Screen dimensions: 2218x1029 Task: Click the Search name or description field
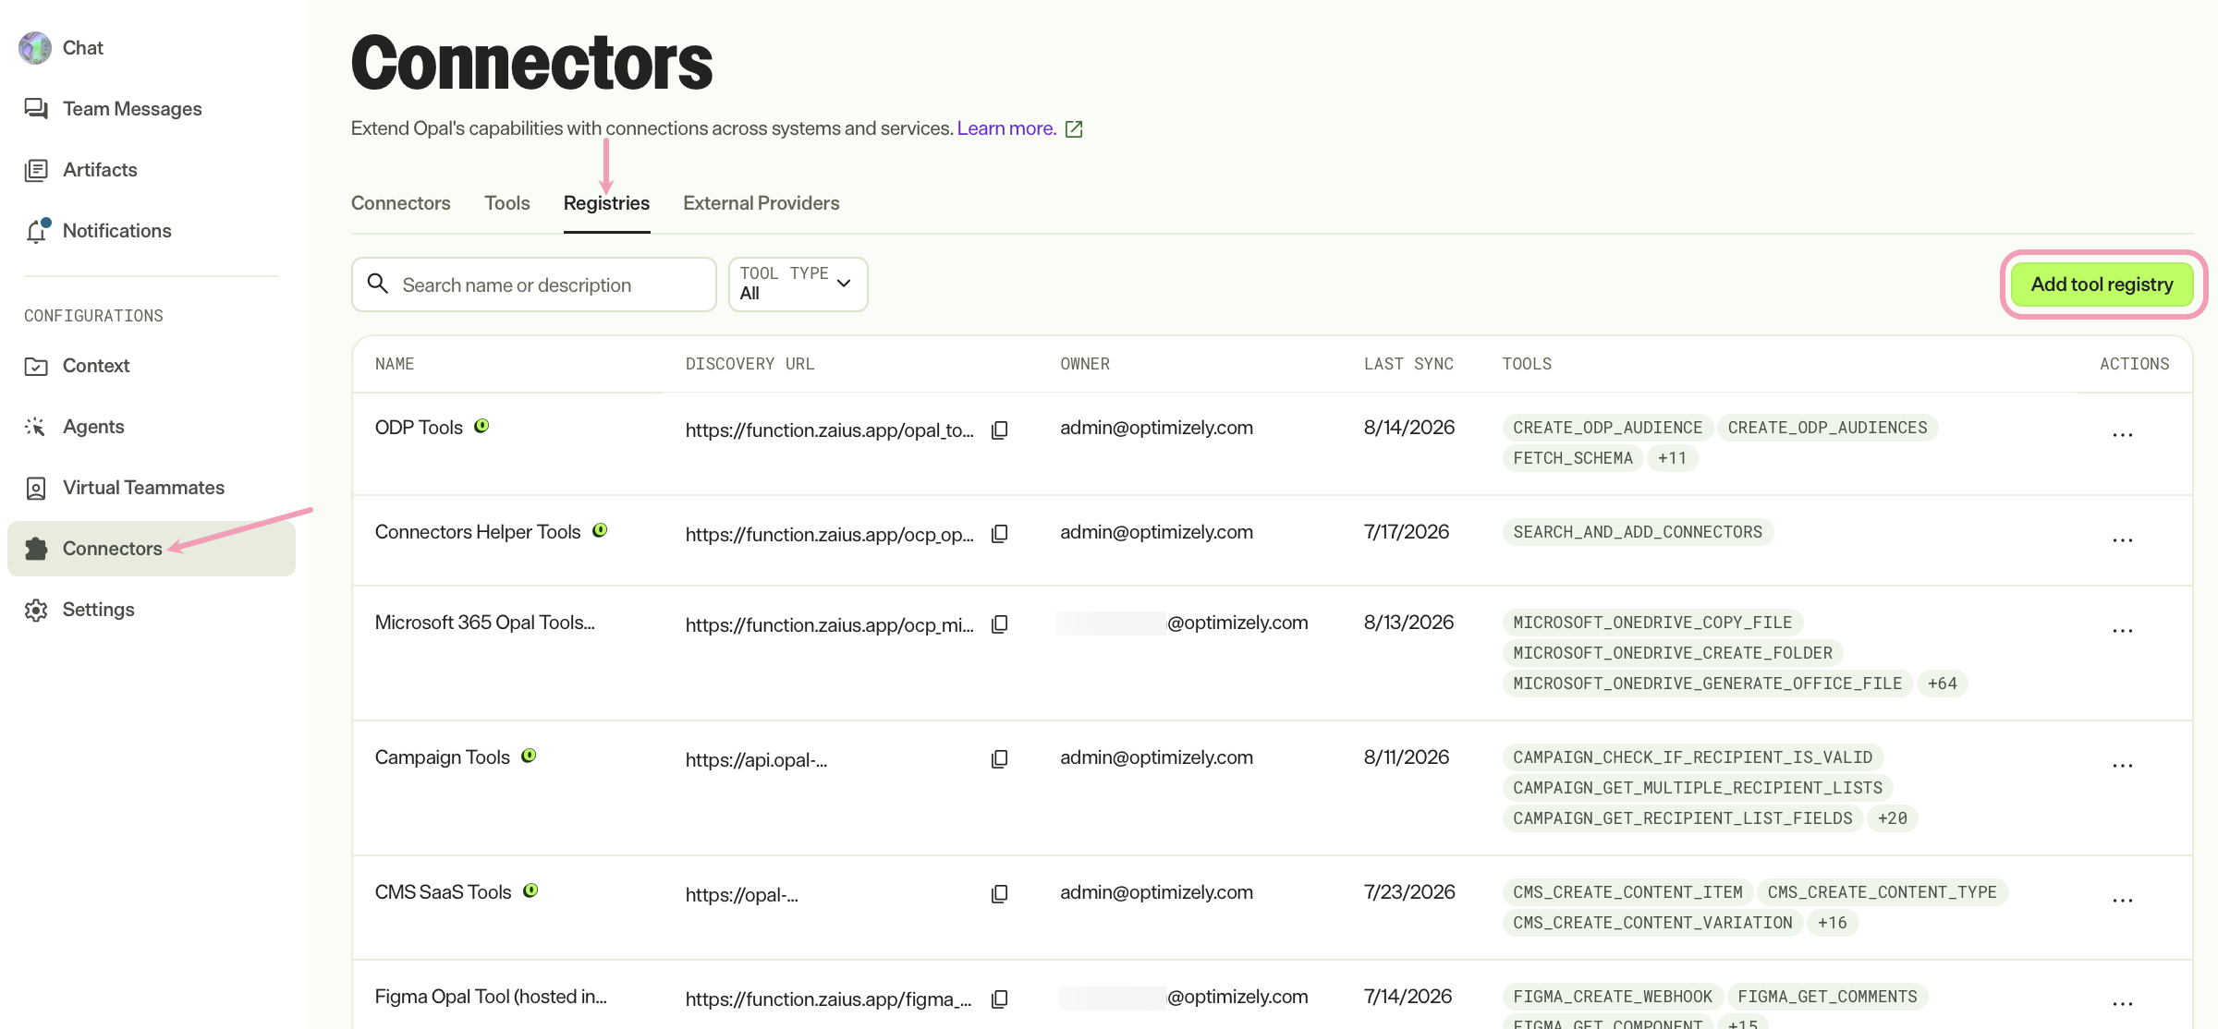coord(534,284)
